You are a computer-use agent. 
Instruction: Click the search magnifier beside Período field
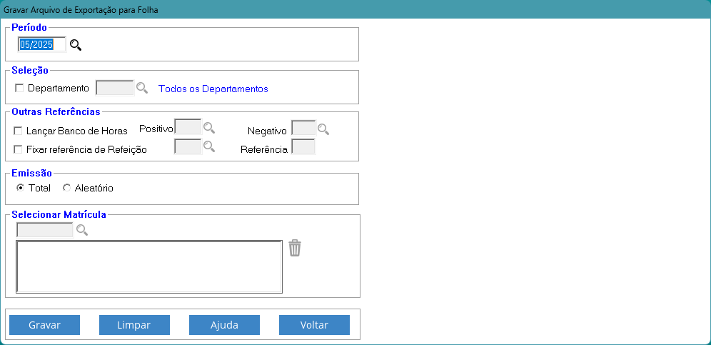pos(76,45)
